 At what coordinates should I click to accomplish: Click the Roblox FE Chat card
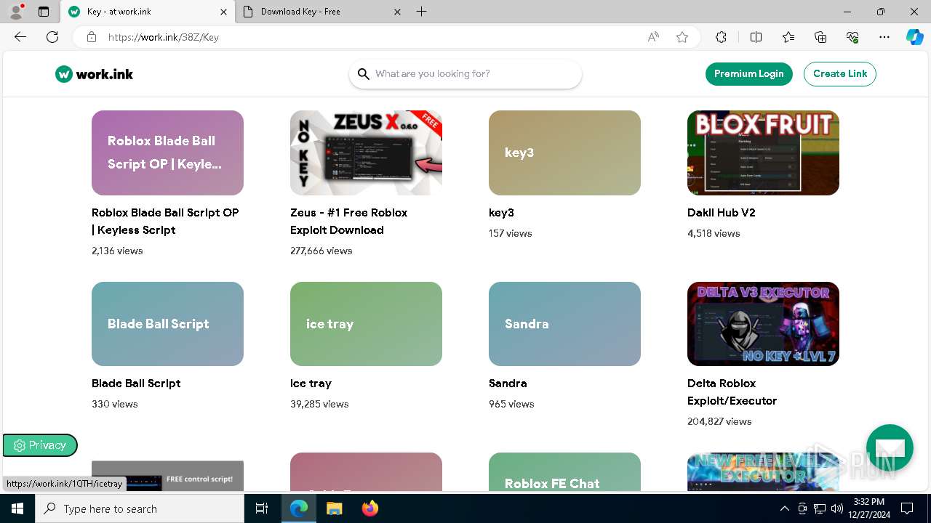click(564, 472)
